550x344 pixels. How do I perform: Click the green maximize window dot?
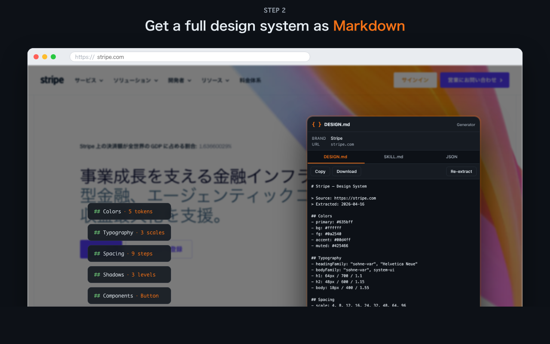[53, 57]
